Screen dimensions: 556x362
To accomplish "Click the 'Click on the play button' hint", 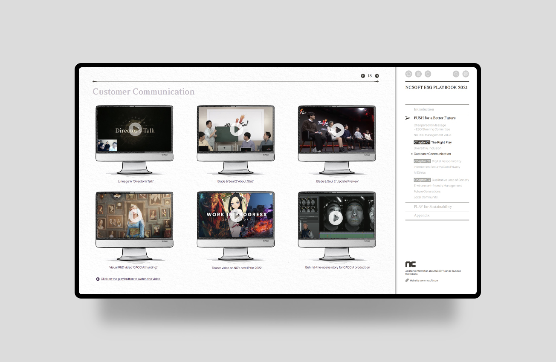I will (x=130, y=279).
